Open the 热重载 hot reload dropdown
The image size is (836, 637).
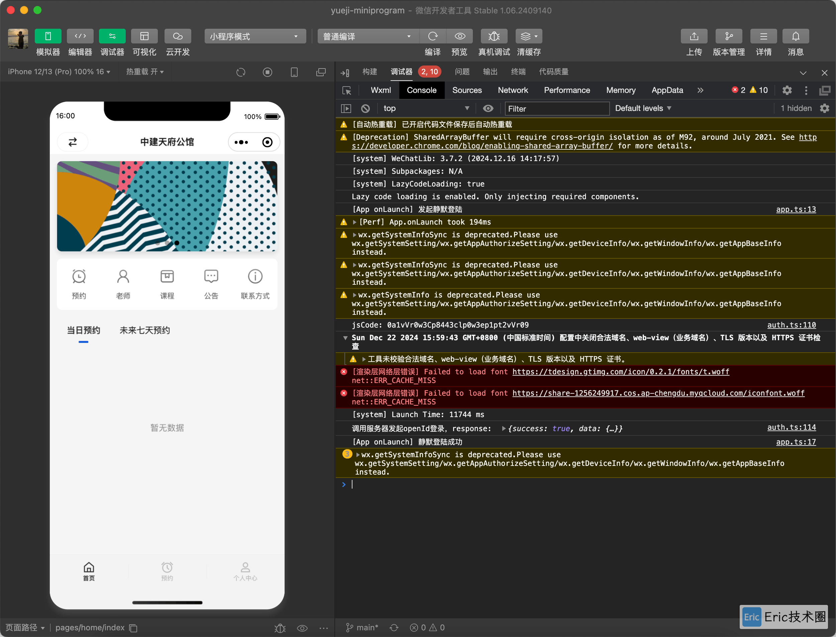coord(145,72)
